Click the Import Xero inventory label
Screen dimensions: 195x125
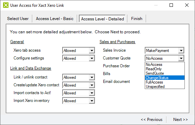pos(32,101)
